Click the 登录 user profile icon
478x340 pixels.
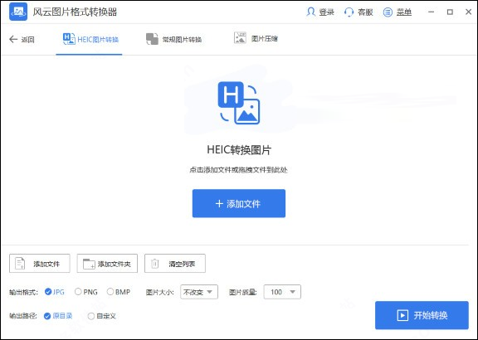click(310, 12)
